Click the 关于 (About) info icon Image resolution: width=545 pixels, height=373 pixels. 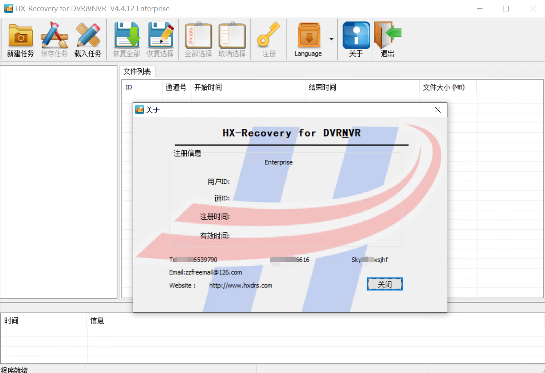[x=356, y=39]
